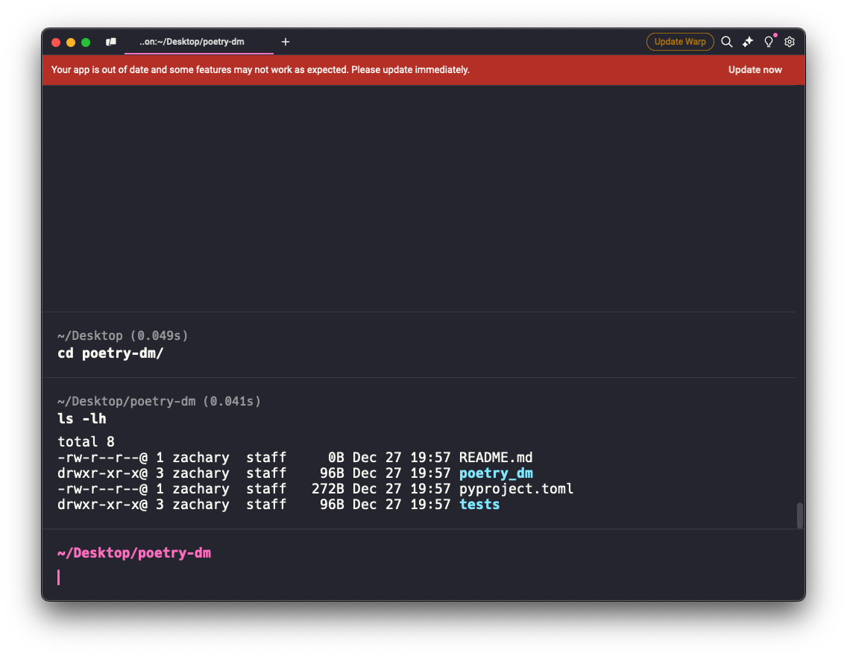847x656 pixels.
Task: Select the ~/Desktop/poetry-dm tab
Action: (x=199, y=42)
